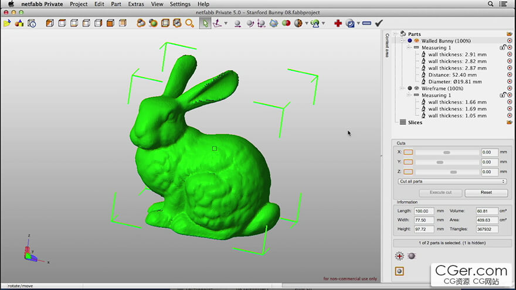Click the red cross repair icon
The height and width of the screenshot is (290, 516).
tap(338, 23)
